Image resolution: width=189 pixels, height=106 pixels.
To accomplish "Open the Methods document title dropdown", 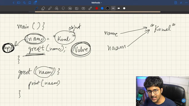I will pyautogui.click(x=96, y=3).
